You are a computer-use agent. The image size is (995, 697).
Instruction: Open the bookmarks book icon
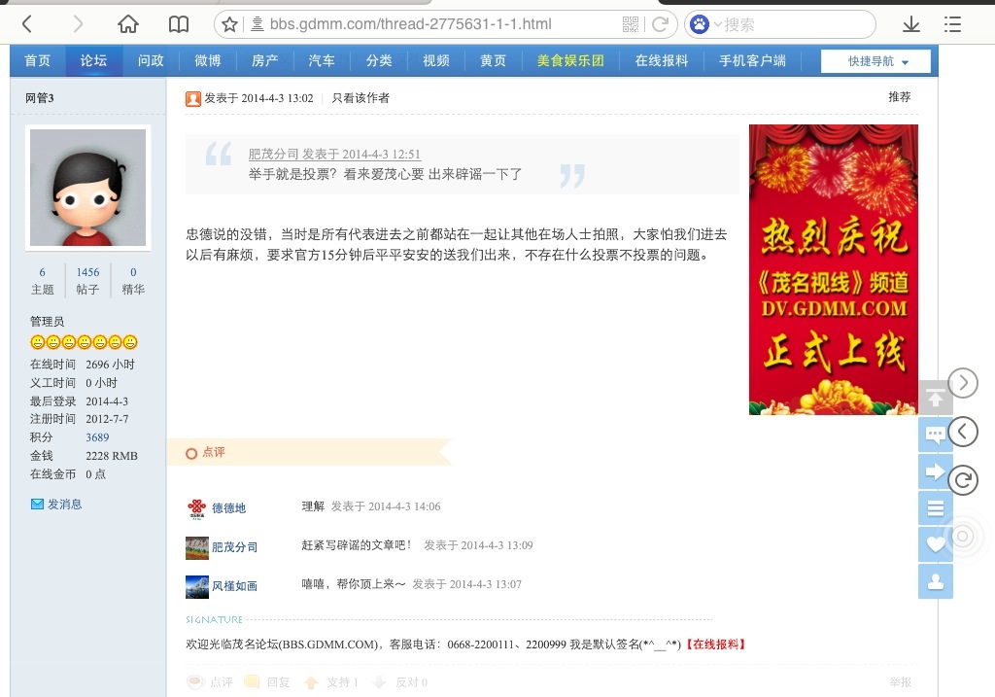(178, 24)
